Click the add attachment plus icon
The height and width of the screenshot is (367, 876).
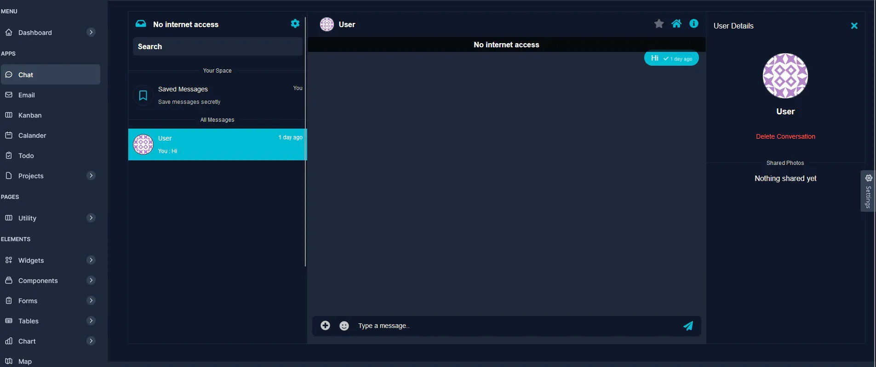[x=325, y=326]
